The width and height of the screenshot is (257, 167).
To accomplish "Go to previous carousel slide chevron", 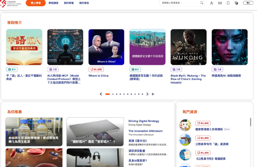I will (101, 94).
